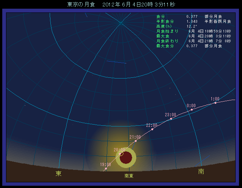Select the 0:00 midnight path marker
Viewport: 242px width, 188px height.
[x=192, y=109]
